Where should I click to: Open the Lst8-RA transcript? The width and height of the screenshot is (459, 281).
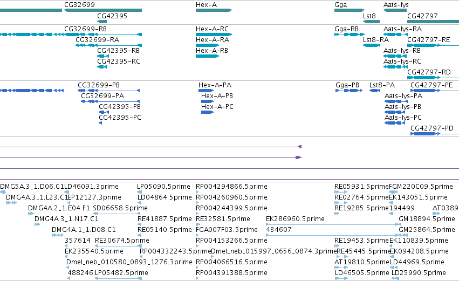click(x=376, y=40)
